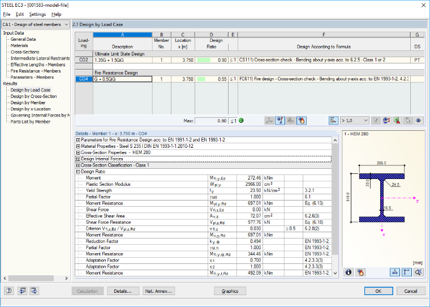Click the Graphics button
430x307 pixels.
tap(230, 291)
